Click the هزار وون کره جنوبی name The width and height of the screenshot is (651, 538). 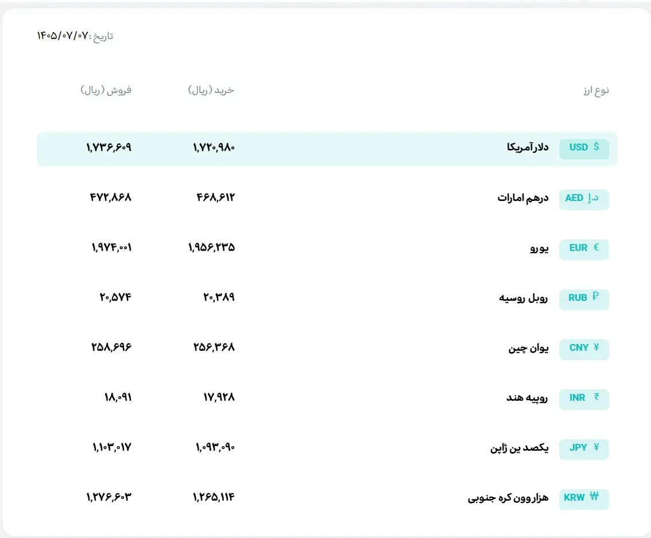[507, 497]
